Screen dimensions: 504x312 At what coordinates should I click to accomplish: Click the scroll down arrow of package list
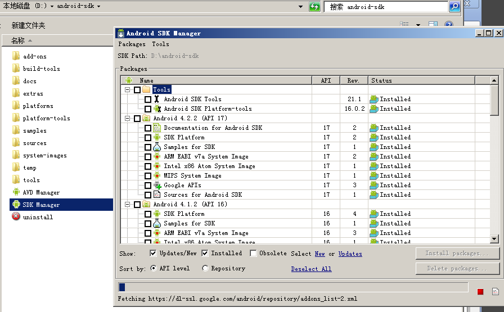click(x=494, y=239)
